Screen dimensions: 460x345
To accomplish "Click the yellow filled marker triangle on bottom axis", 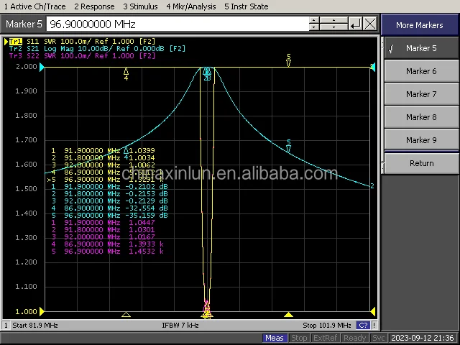I will click(x=288, y=315).
